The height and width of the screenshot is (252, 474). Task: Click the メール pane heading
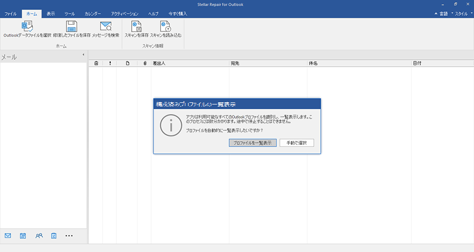tap(9, 57)
